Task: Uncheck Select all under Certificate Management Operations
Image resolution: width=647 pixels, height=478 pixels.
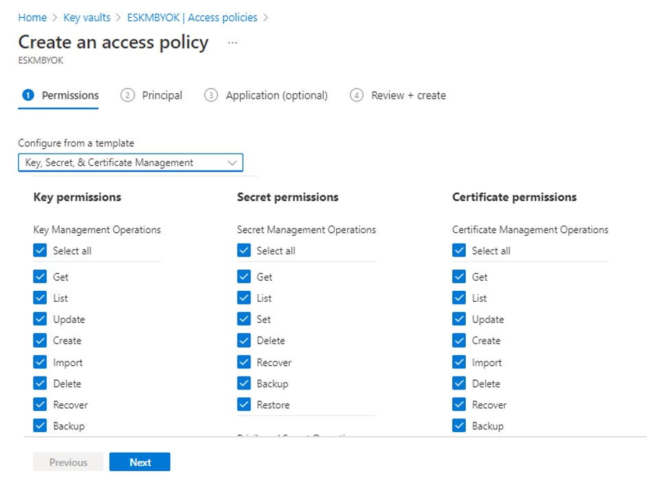Action: pos(459,250)
